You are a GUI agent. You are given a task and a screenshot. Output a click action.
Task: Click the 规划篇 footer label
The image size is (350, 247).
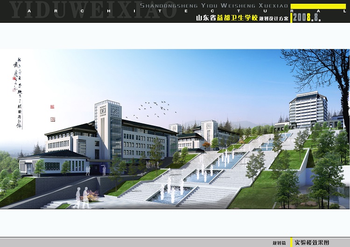coord(279,243)
